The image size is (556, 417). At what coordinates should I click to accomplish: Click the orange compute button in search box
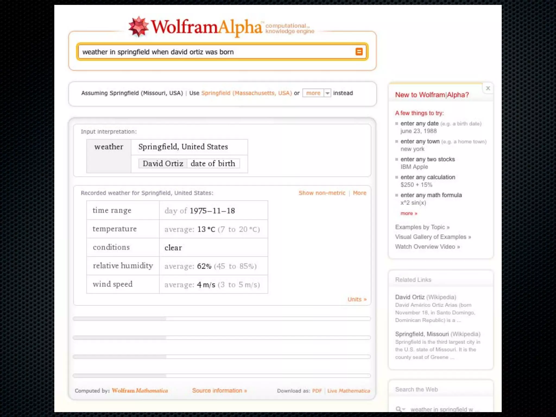(x=359, y=52)
